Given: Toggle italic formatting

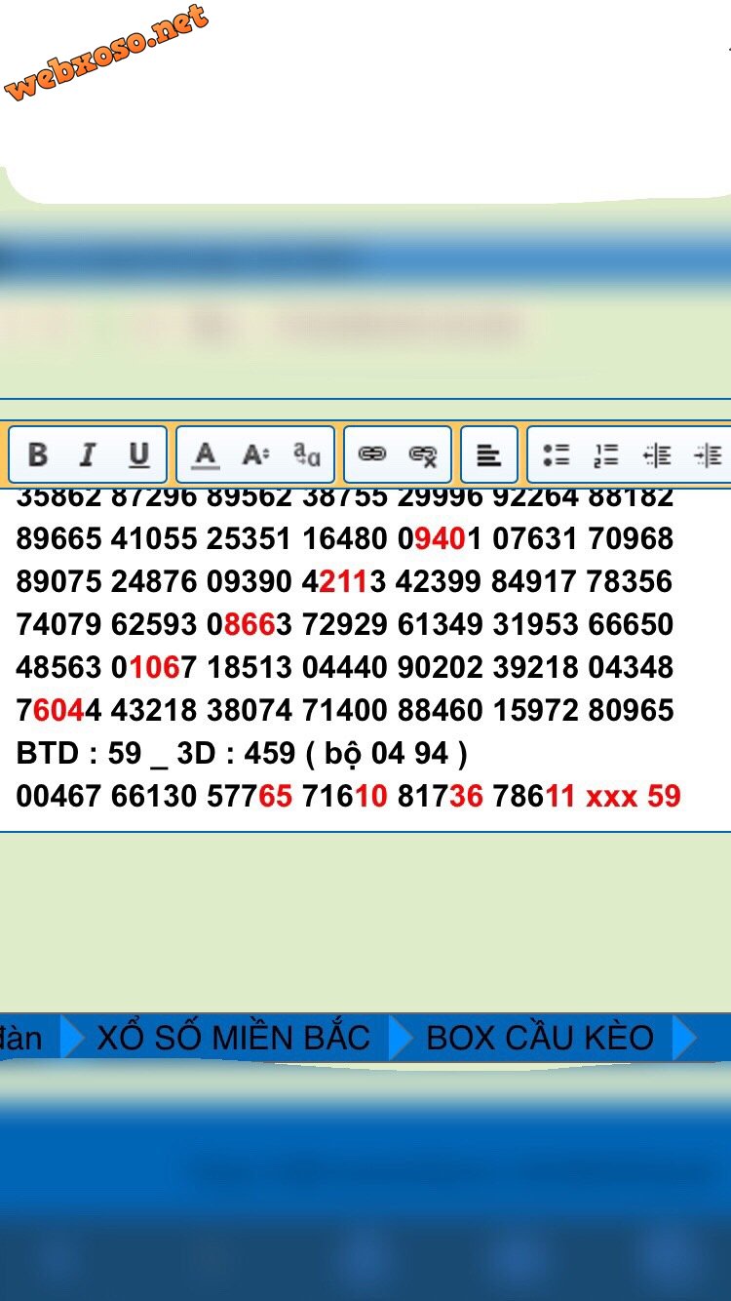Looking at the screenshot, I should coord(88,454).
